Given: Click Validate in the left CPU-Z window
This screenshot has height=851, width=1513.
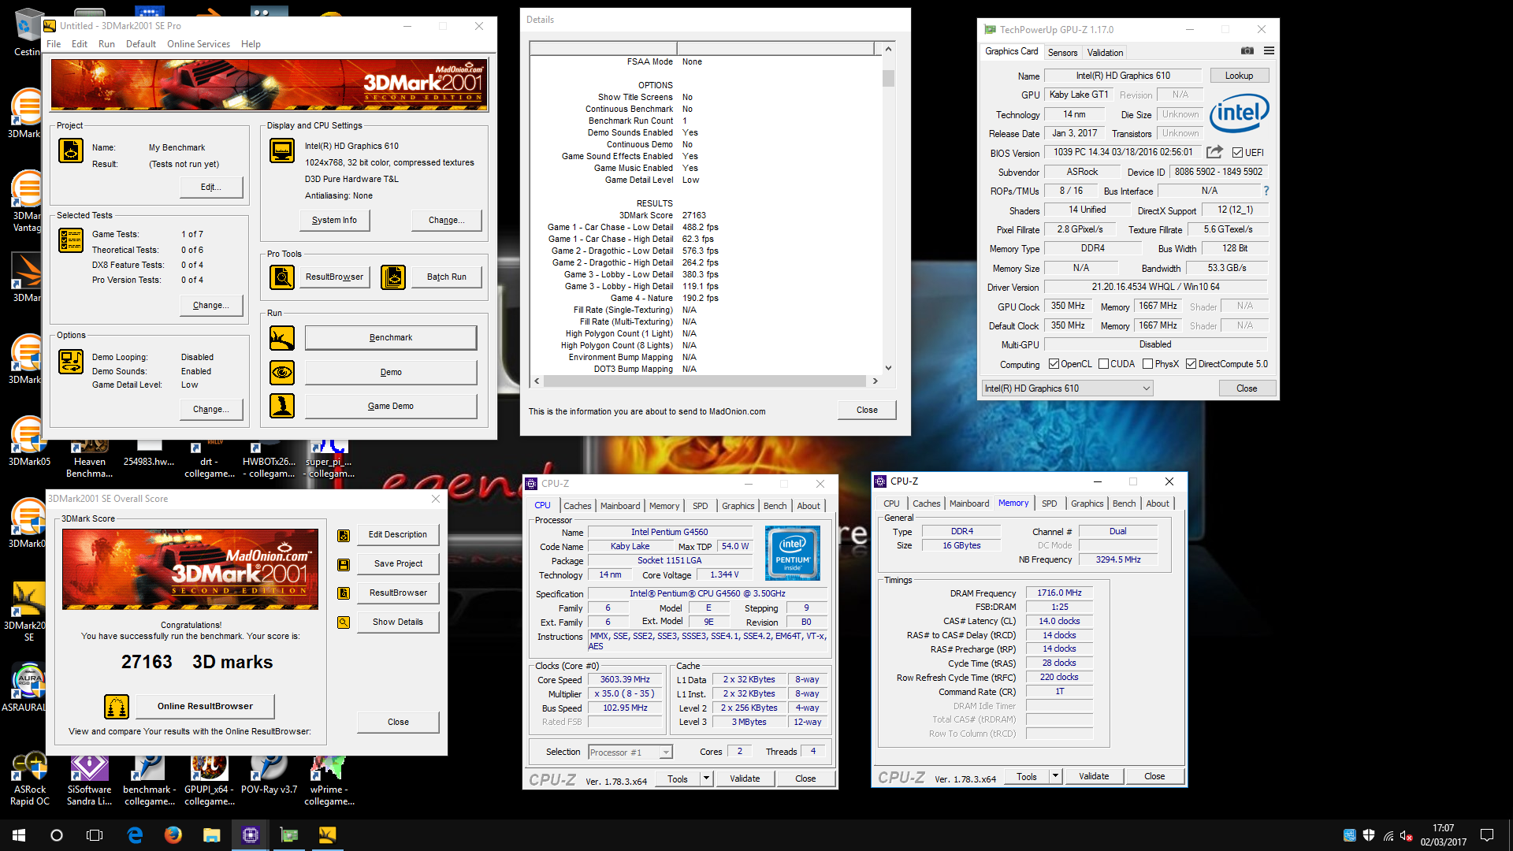Looking at the screenshot, I should coord(745,779).
